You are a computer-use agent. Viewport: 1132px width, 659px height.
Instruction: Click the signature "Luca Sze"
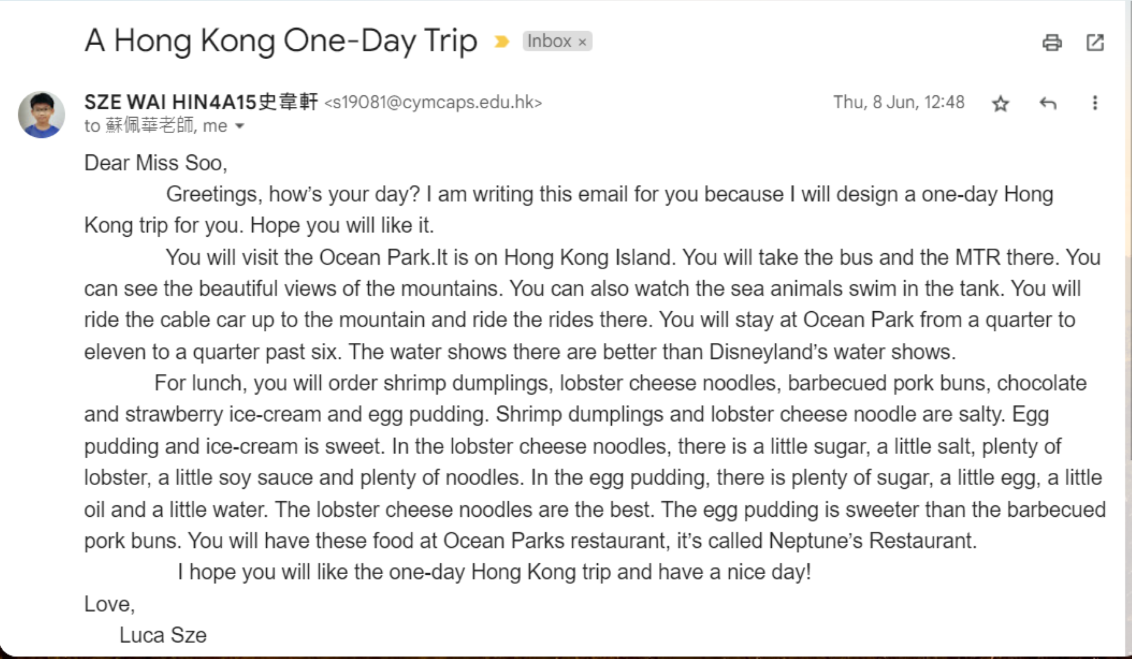tap(163, 635)
